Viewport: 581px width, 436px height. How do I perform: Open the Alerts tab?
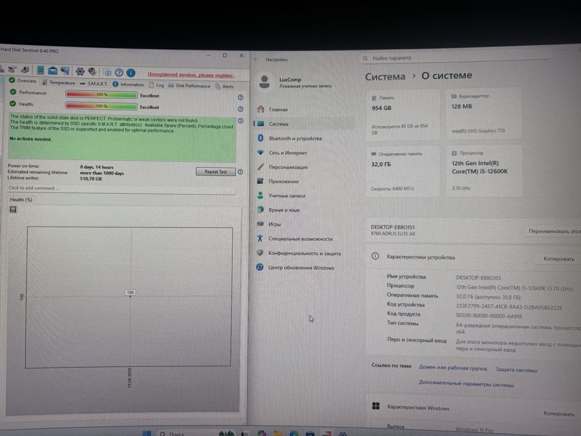pos(225,87)
